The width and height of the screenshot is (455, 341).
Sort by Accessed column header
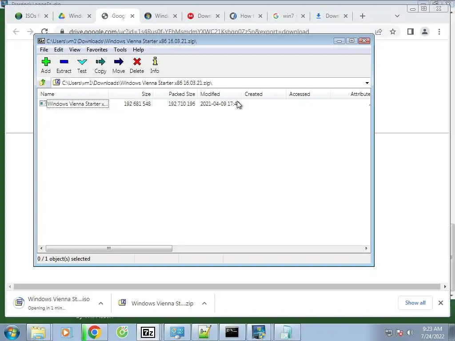pyautogui.click(x=308, y=94)
